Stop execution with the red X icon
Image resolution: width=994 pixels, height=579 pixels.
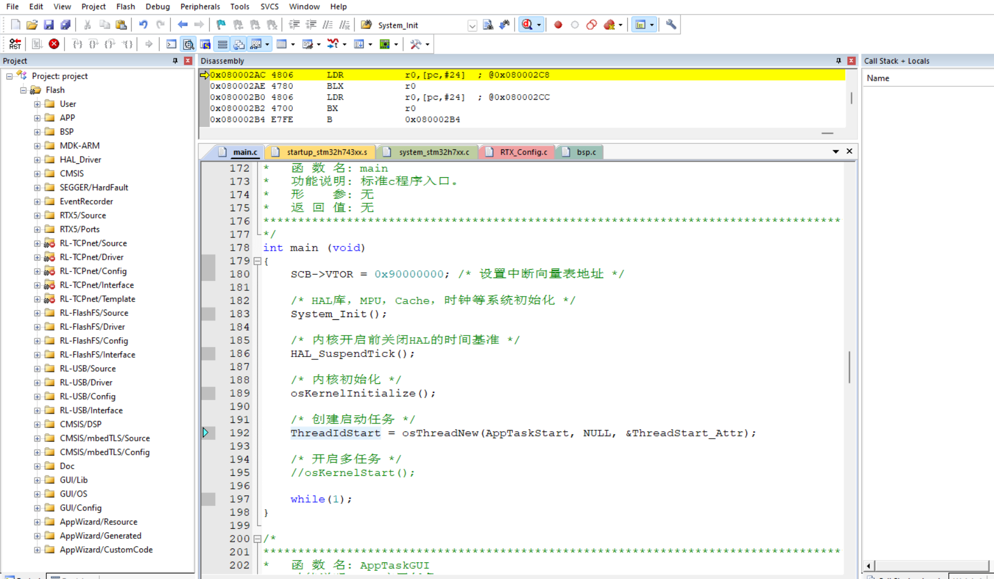pos(54,44)
